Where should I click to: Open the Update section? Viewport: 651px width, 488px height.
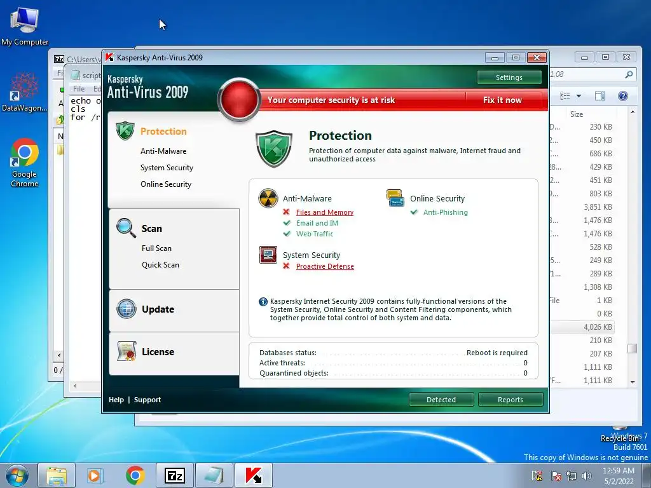pos(158,309)
